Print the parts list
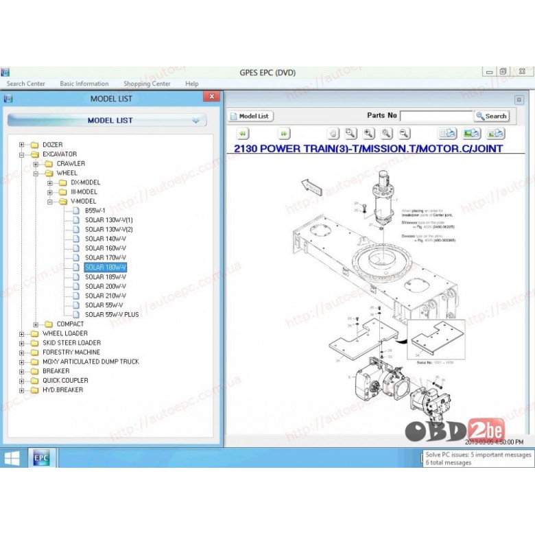This screenshot has width=535, height=535. click(x=447, y=134)
